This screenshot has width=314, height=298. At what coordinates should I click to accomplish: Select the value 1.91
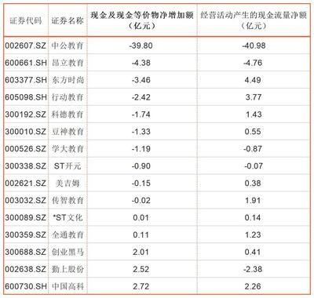coord(253,201)
